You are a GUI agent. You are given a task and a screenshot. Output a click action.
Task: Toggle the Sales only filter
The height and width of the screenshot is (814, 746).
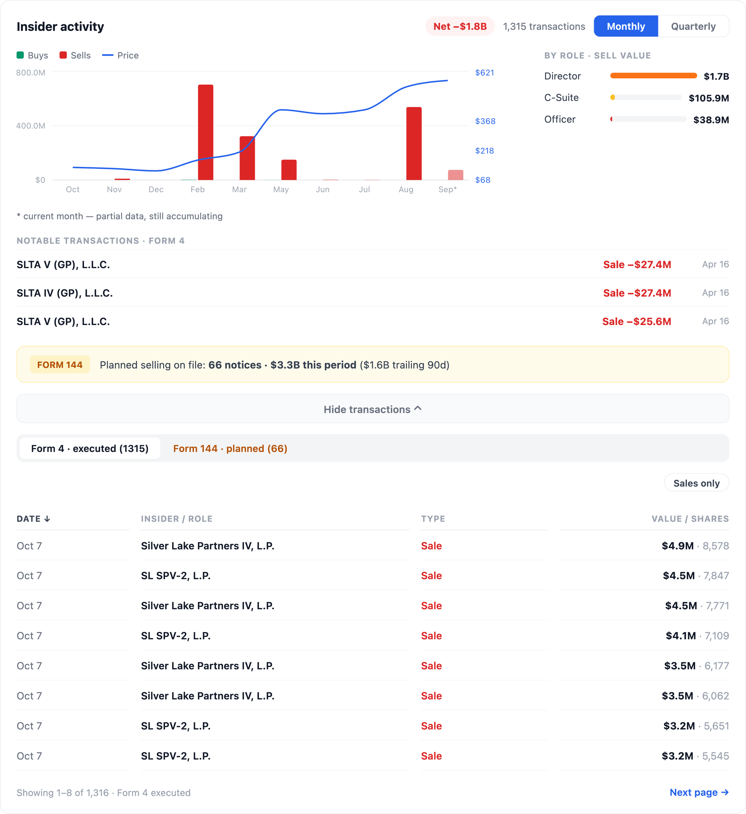coord(696,483)
